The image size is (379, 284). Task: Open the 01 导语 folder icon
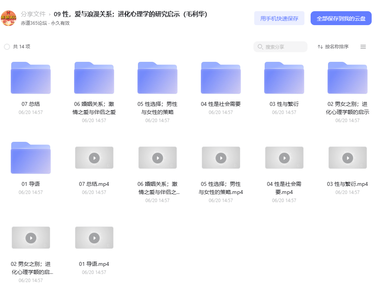(31, 158)
